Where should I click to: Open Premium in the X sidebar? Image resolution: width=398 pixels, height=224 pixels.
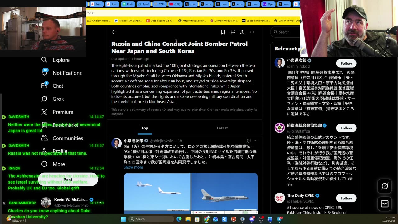click(x=58, y=112)
